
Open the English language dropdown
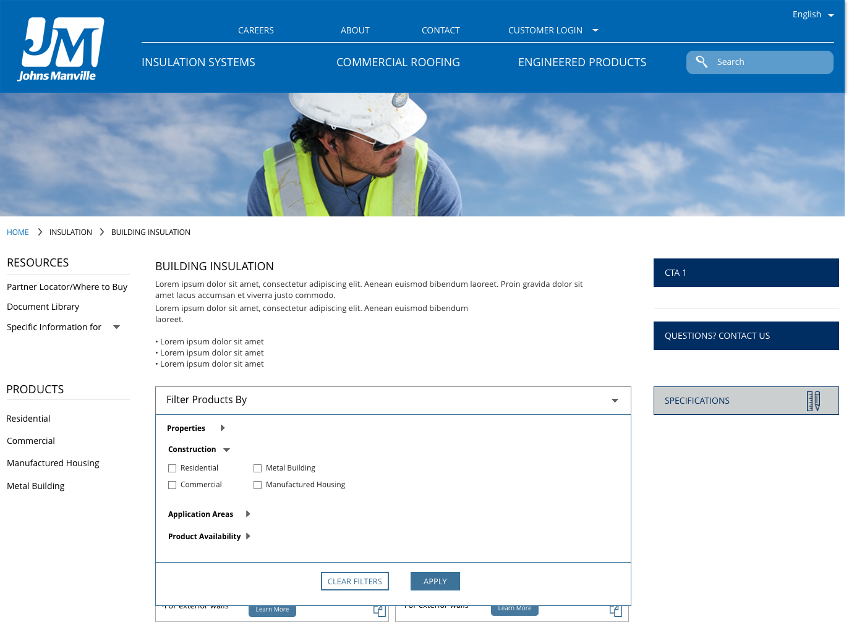coord(813,14)
